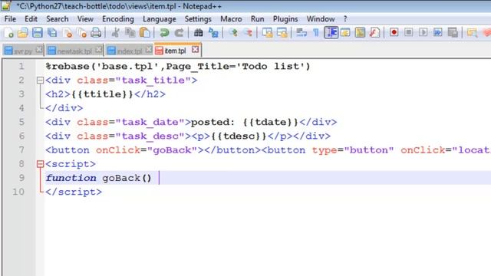The image size is (491, 276).
Task: Close the newtask.tpl tab
Action: click(99, 49)
